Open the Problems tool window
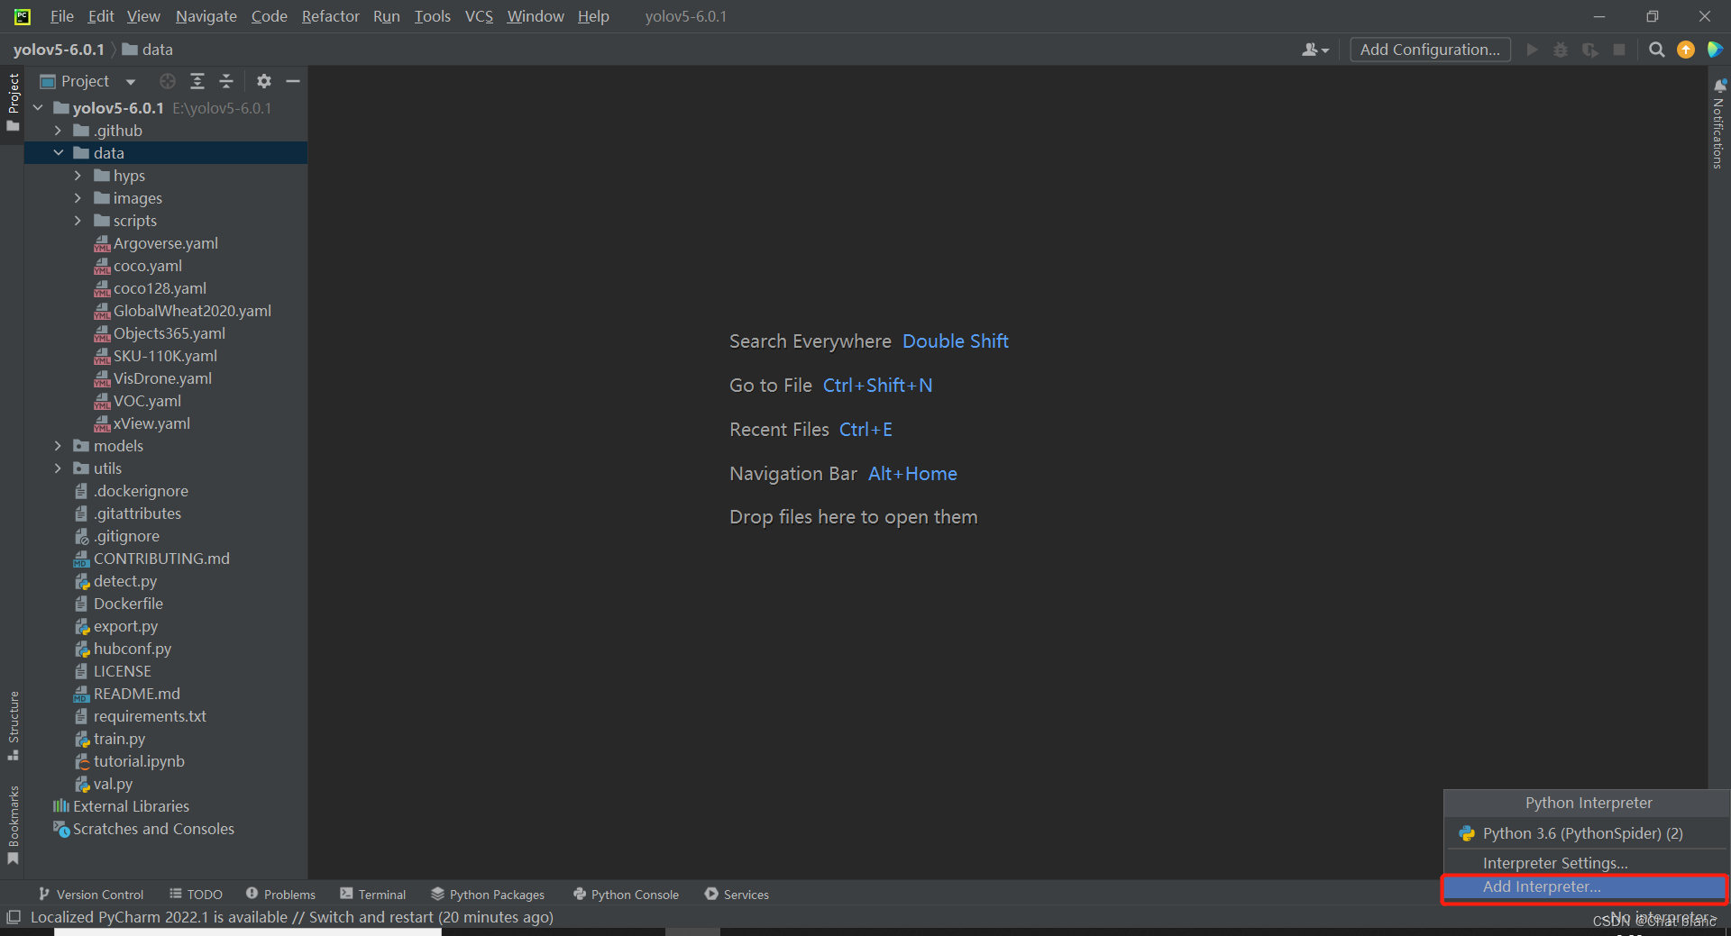1731x936 pixels. click(280, 894)
